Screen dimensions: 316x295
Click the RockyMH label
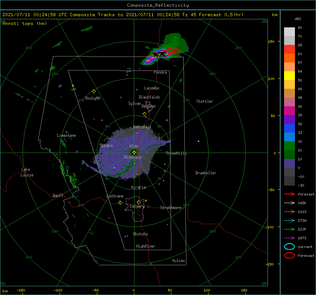point(93,98)
